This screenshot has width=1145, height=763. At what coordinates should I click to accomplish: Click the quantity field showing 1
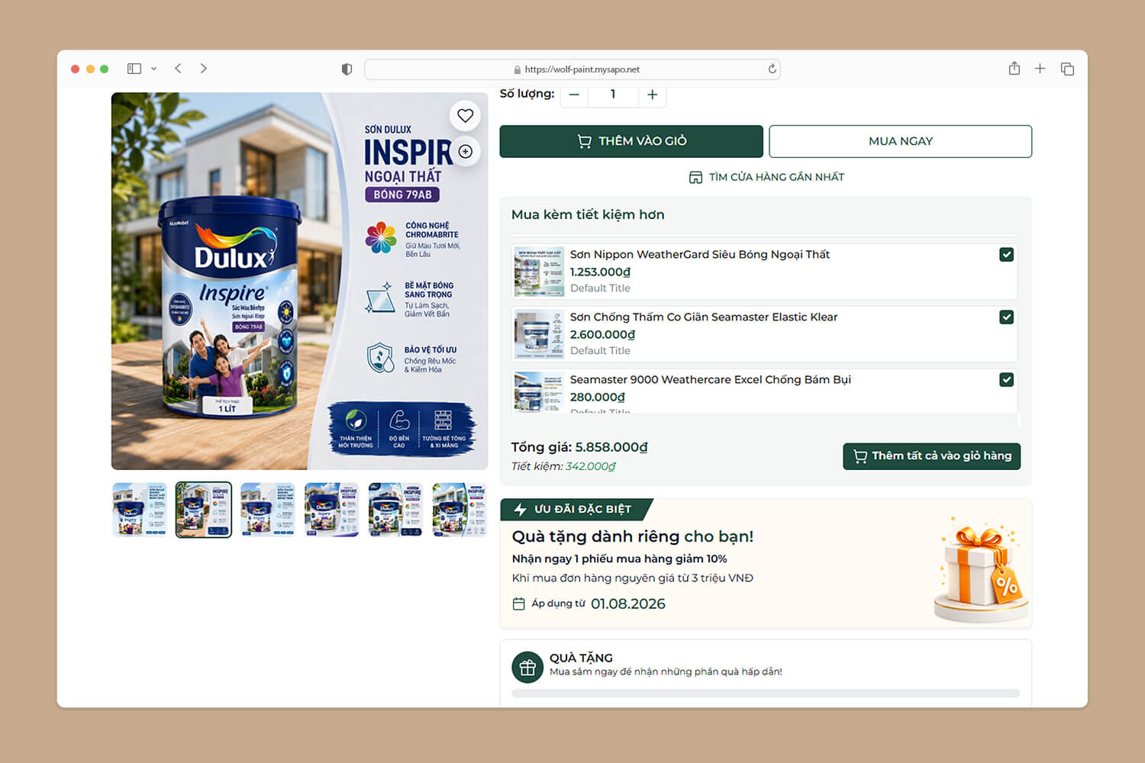[x=613, y=95]
